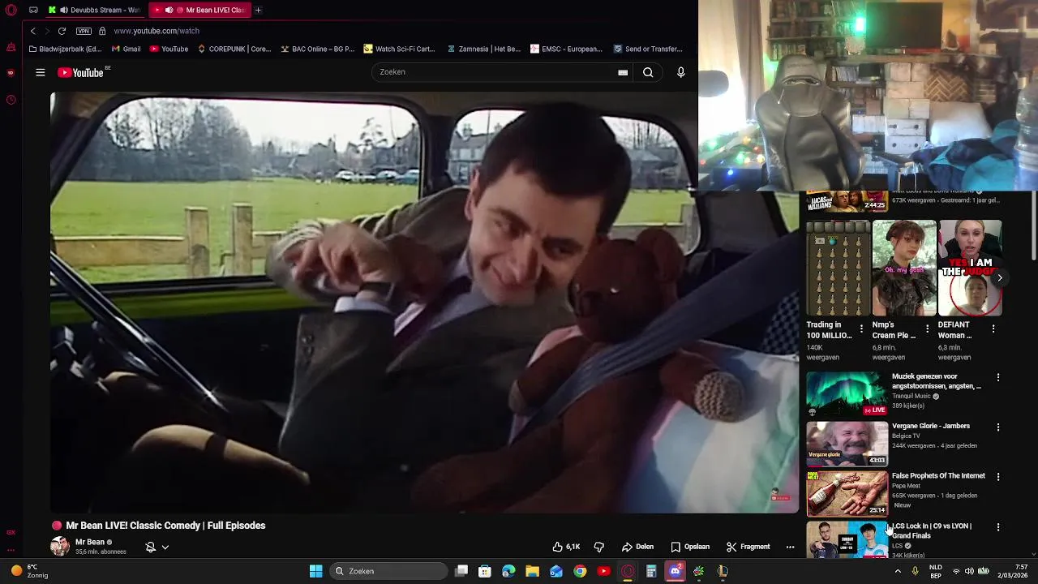Open the BAC Online bookmark
The height and width of the screenshot is (584, 1038).
pyautogui.click(x=317, y=49)
